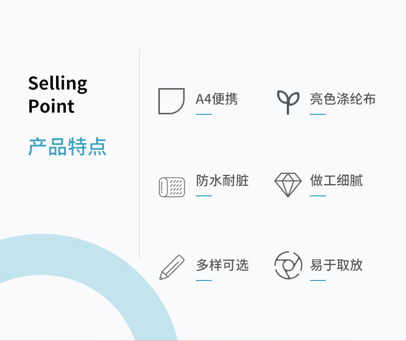Click the waterproof fabric roll icon
The width and height of the screenshot is (406, 341).
point(171,187)
